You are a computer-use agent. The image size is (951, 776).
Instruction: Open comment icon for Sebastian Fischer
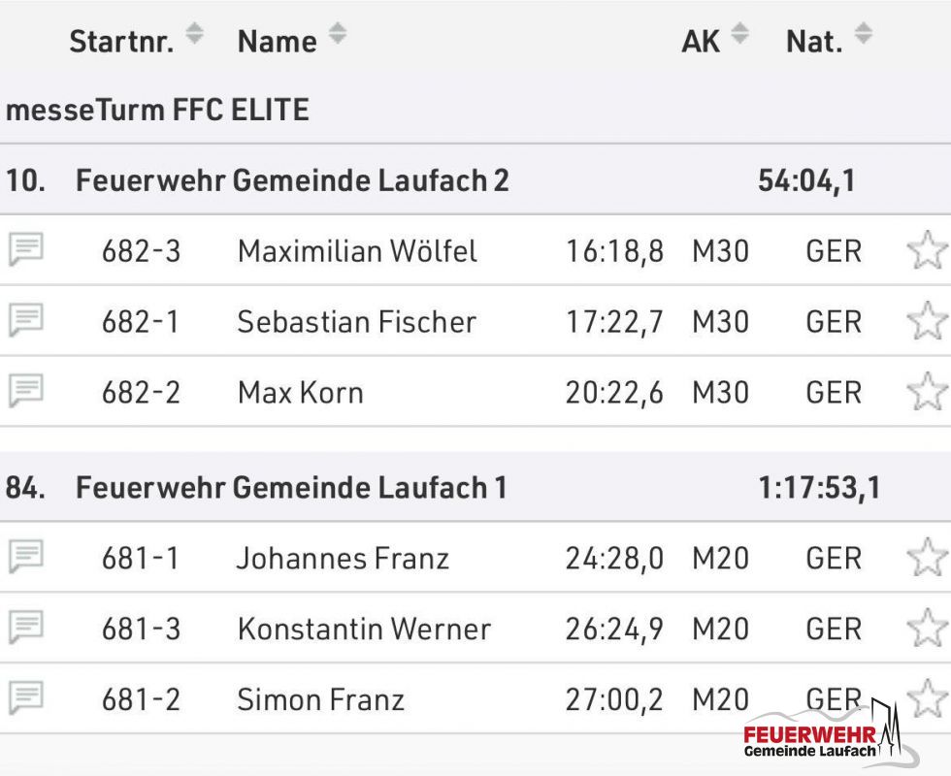pos(26,320)
